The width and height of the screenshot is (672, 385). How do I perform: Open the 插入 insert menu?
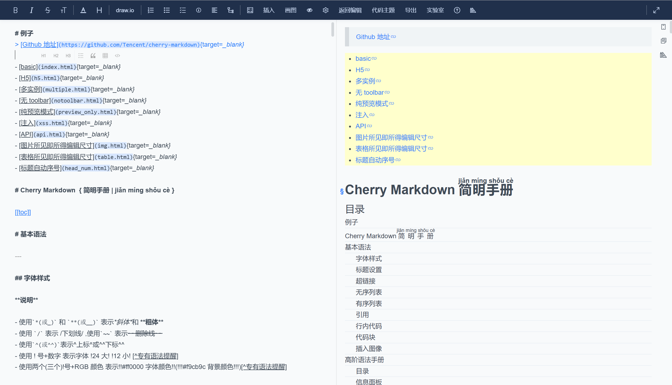click(x=269, y=10)
